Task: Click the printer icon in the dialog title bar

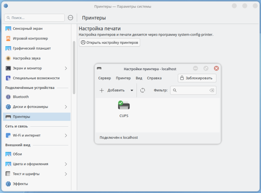Action: 99,68
